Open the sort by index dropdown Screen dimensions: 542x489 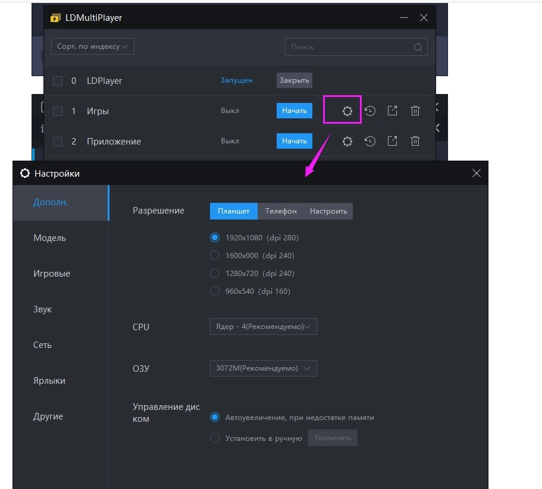(x=92, y=46)
